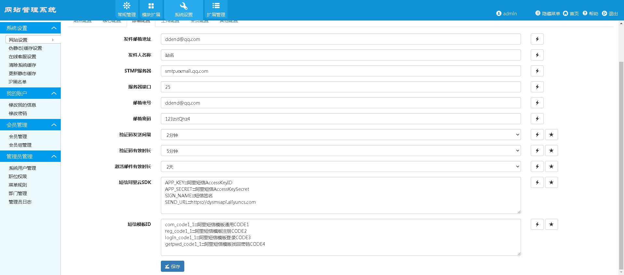Click star icon beside 短信模板ID
624x275 pixels.
tap(551, 224)
